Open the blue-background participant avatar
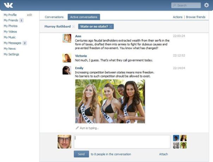Screen dimensions: 213x162 pos(176,138)
